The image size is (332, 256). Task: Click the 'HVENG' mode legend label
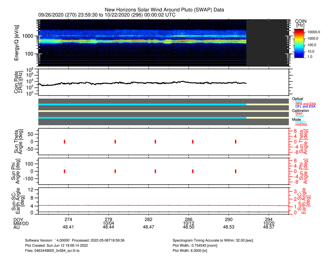tap(301, 125)
